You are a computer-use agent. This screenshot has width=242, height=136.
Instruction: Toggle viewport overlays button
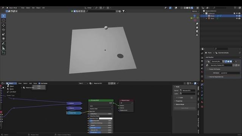coord(176,8)
